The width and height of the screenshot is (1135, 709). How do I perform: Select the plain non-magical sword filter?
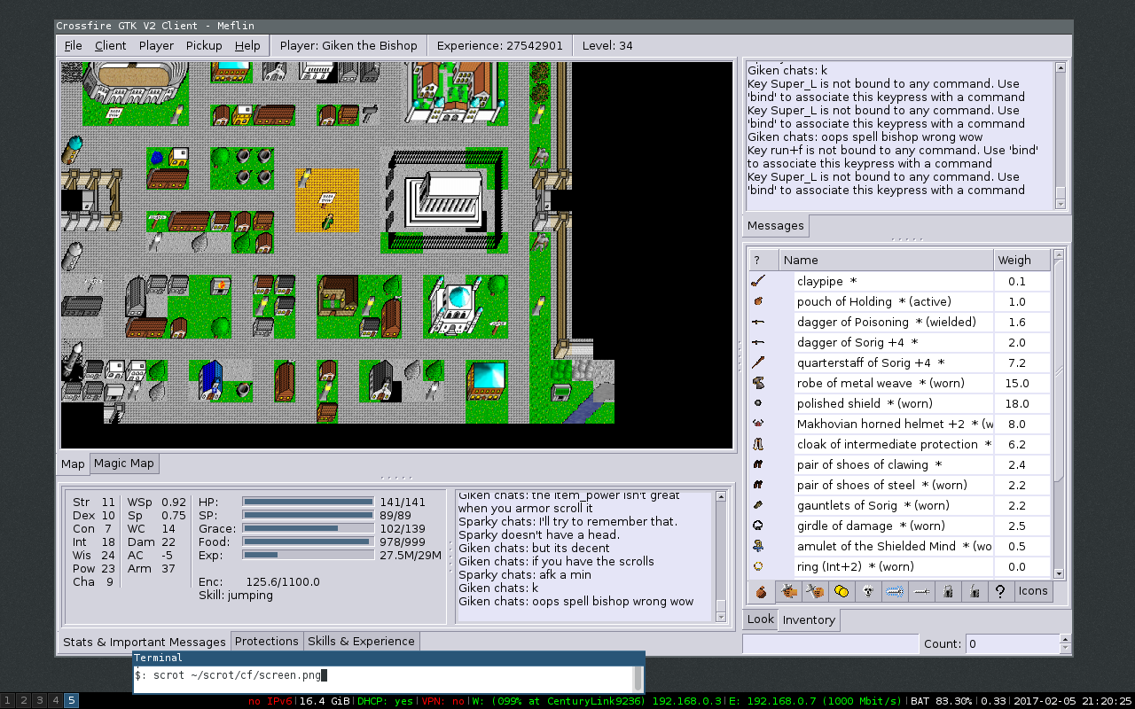(x=921, y=592)
